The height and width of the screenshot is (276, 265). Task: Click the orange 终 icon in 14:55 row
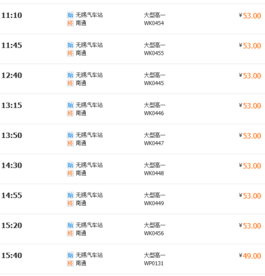[x=70, y=203]
